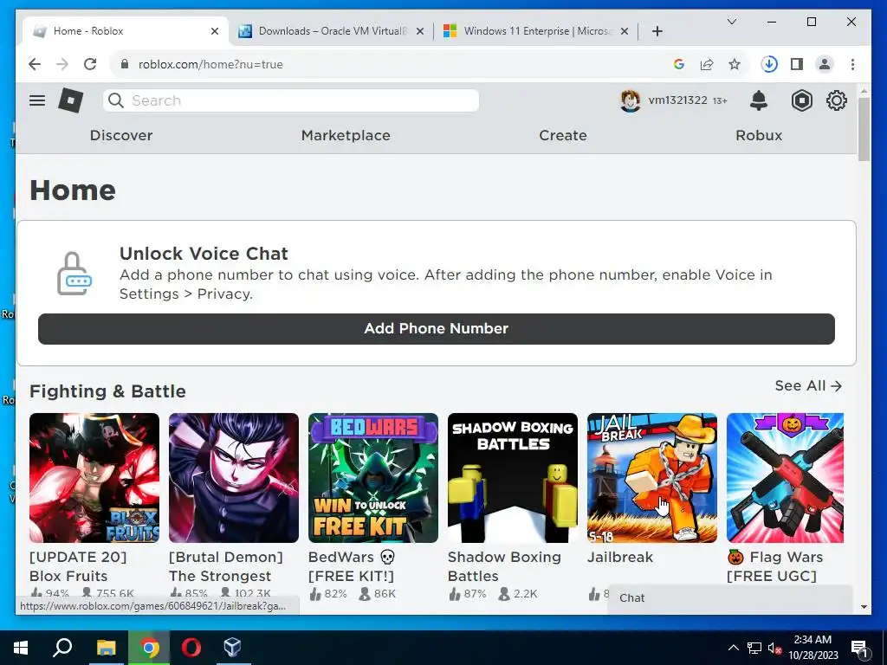The image size is (887, 665).
Task: Click the page vertical scrollbar thumb
Action: pos(864,130)
